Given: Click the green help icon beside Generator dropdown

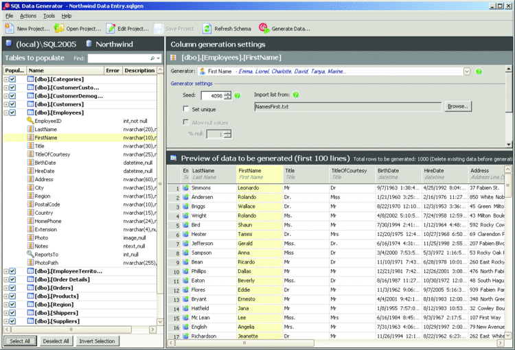Looking at the screenshot, I should [x=479, y=71].
